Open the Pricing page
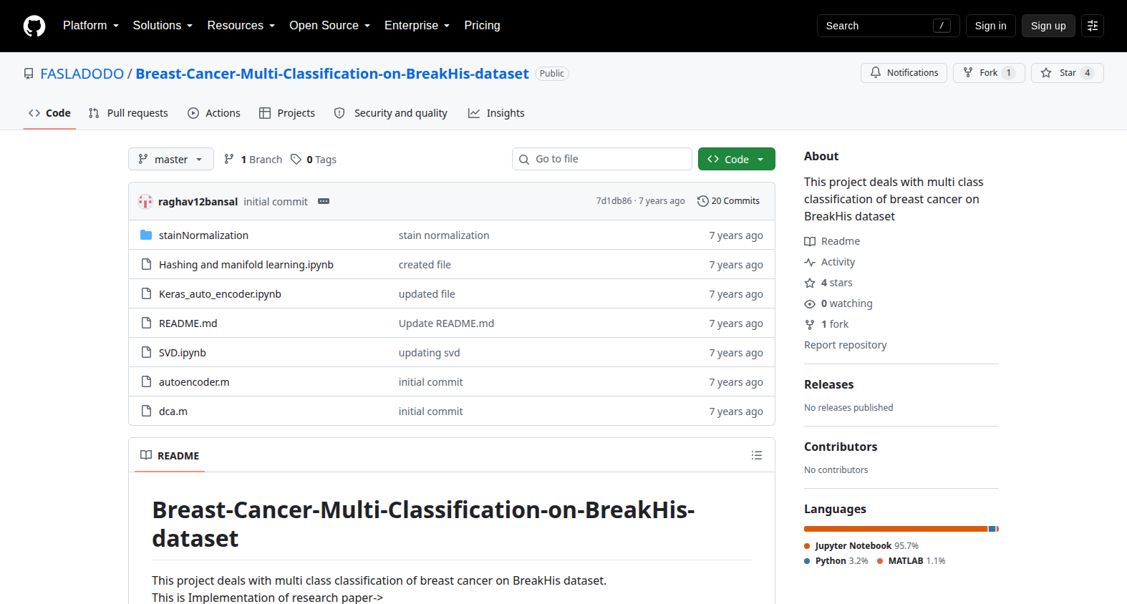Viewport: 1127px width, 604px height. pos(482,26)
